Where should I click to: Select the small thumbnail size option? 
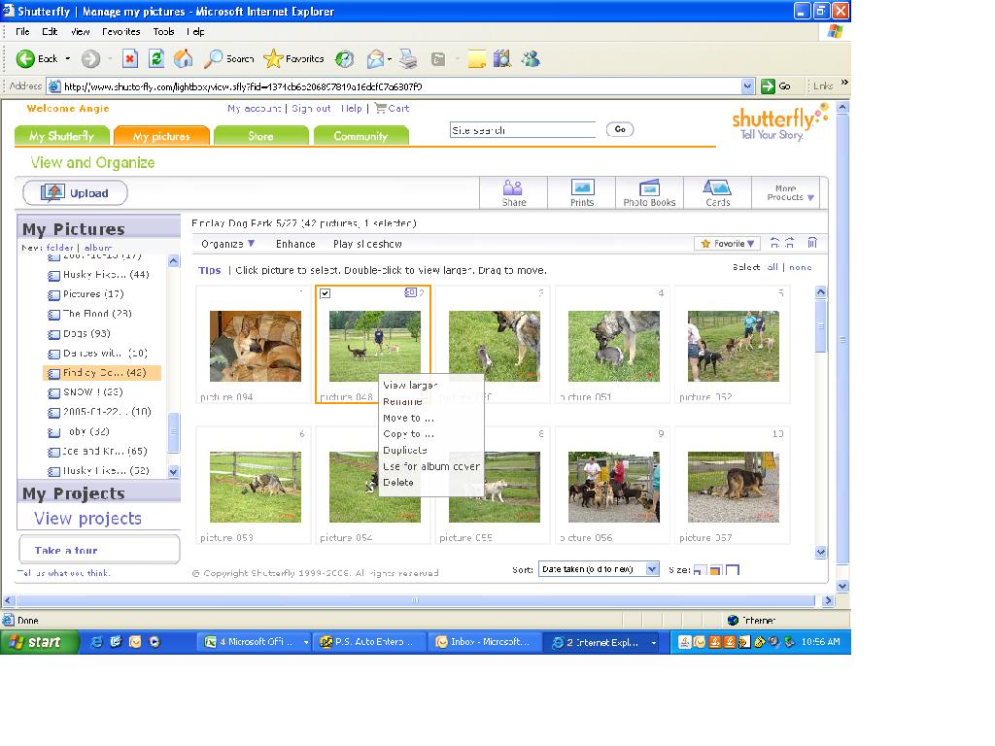[700, 570]
